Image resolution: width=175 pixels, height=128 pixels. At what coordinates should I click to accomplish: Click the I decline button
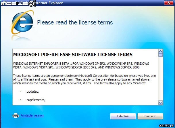click(123, 116)
